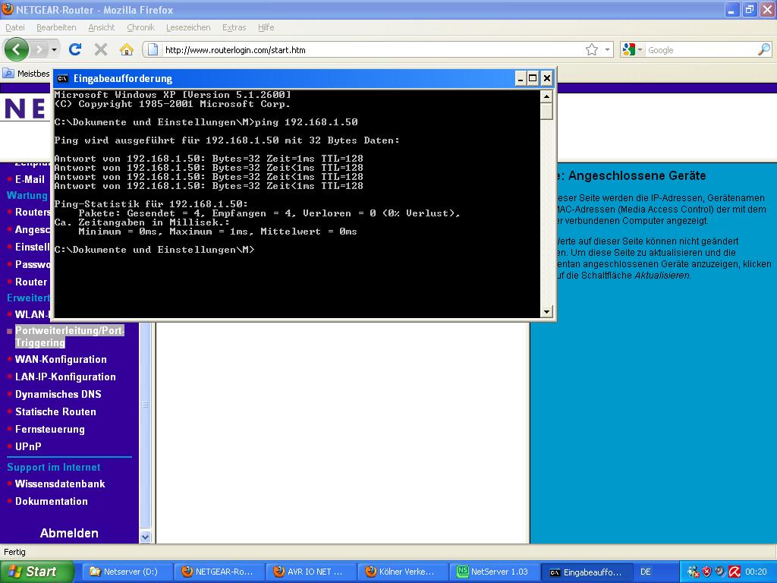
Task: Click the Google search input field
Action: click(x=700, y=50)
